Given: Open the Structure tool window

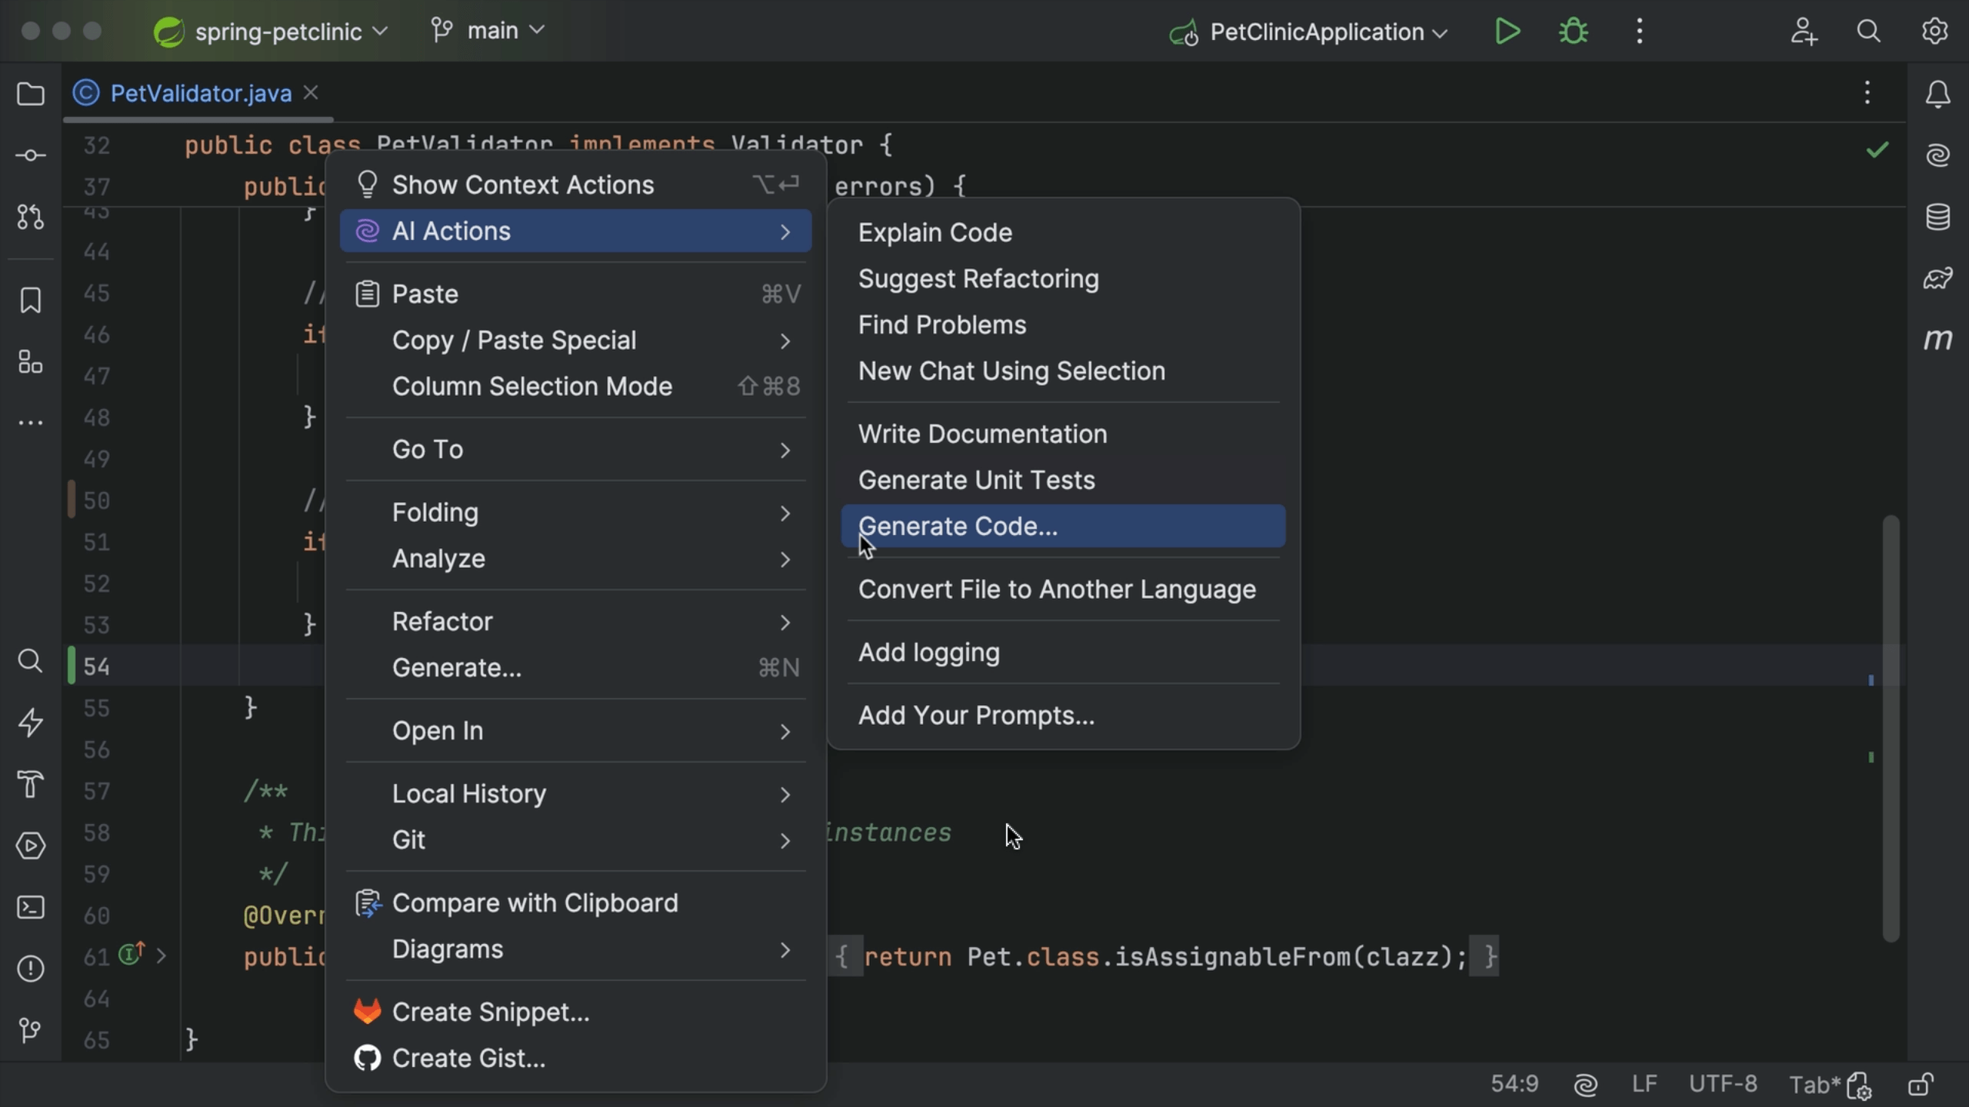Looking at the screenshot, I should (x=29, y=362).
